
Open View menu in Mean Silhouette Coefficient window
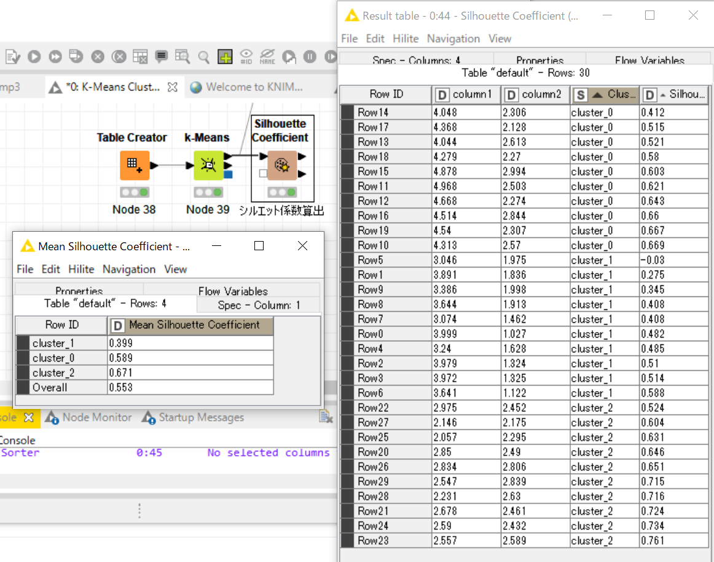pos(175,269)
